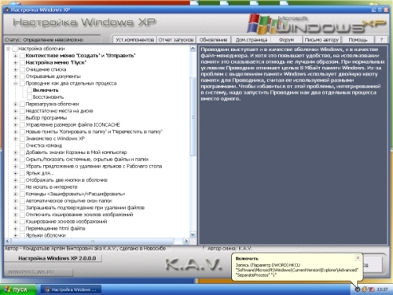Tick the 'Восстановить' checkbox

pyautogui.click(x=30, y=98)
